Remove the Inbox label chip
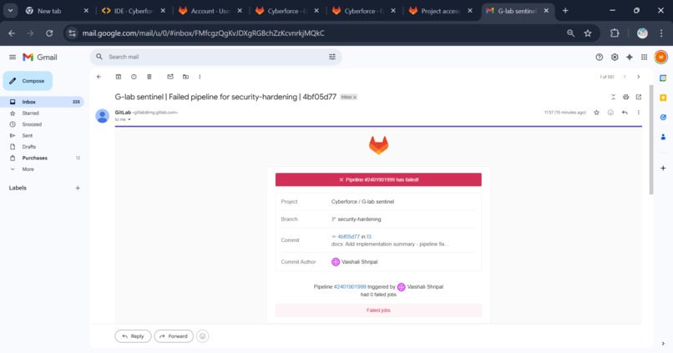The height and width of the screenshot is (353, 673). 355,97
